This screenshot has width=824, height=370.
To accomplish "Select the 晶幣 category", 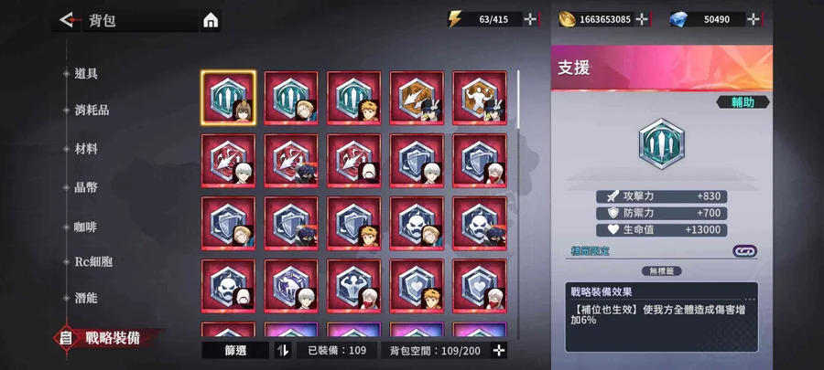I will pos(86,187).
